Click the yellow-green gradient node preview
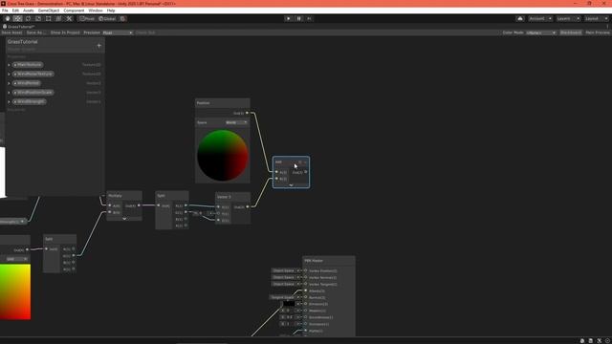 pyautogui.click(x=15, y=291)
